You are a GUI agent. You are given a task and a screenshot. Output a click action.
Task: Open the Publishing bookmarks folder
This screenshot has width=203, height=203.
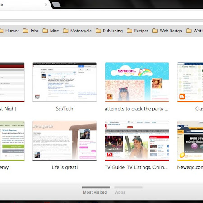109,31
